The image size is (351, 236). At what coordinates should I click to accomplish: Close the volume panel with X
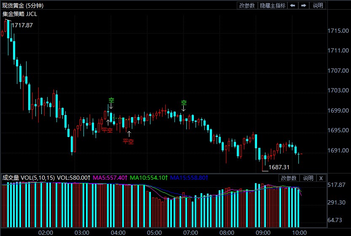321,178
